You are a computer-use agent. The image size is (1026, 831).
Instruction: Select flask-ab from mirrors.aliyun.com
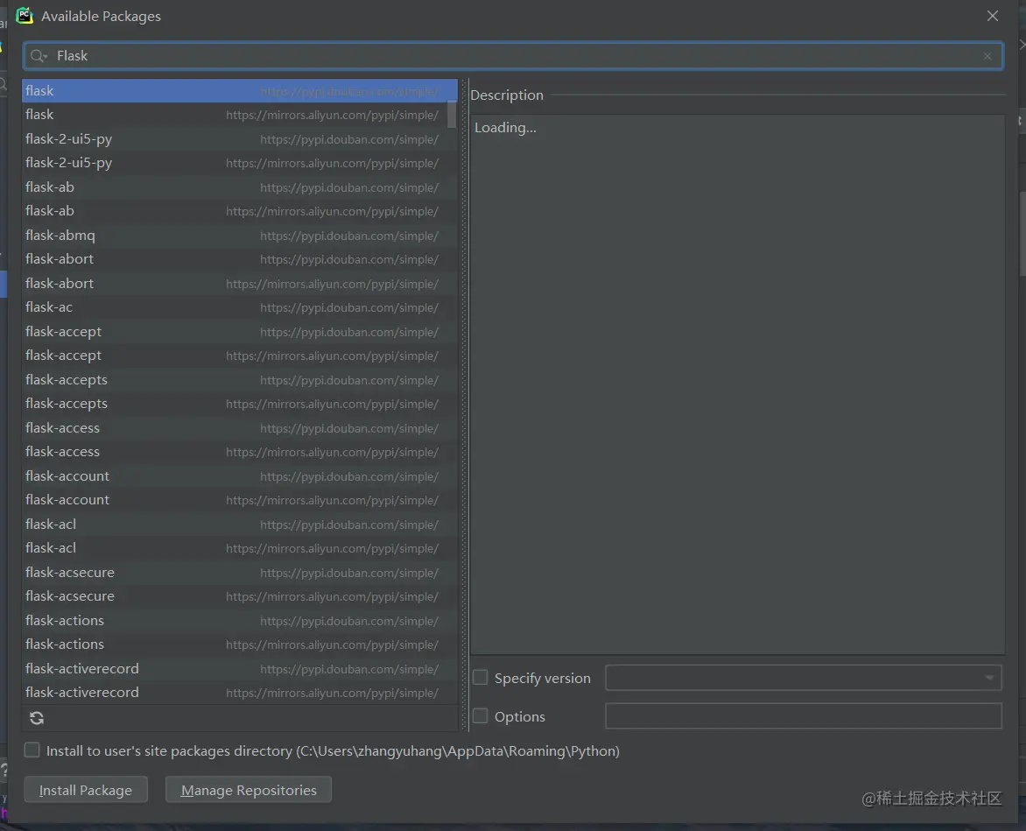[240, 211]
